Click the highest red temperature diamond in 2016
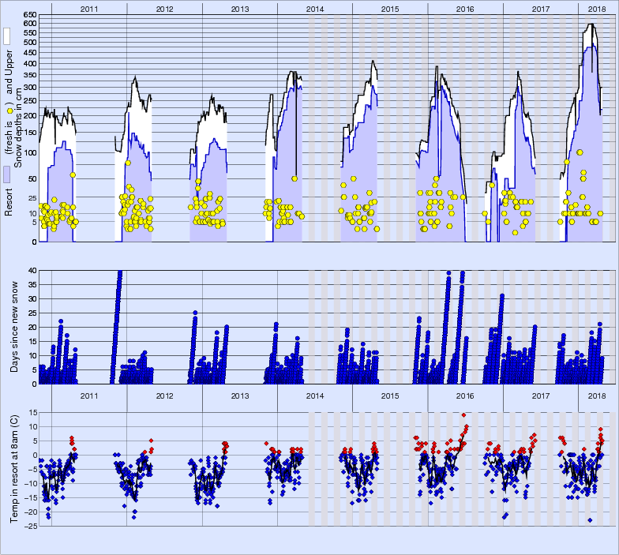619x555 pixels. 463,414
